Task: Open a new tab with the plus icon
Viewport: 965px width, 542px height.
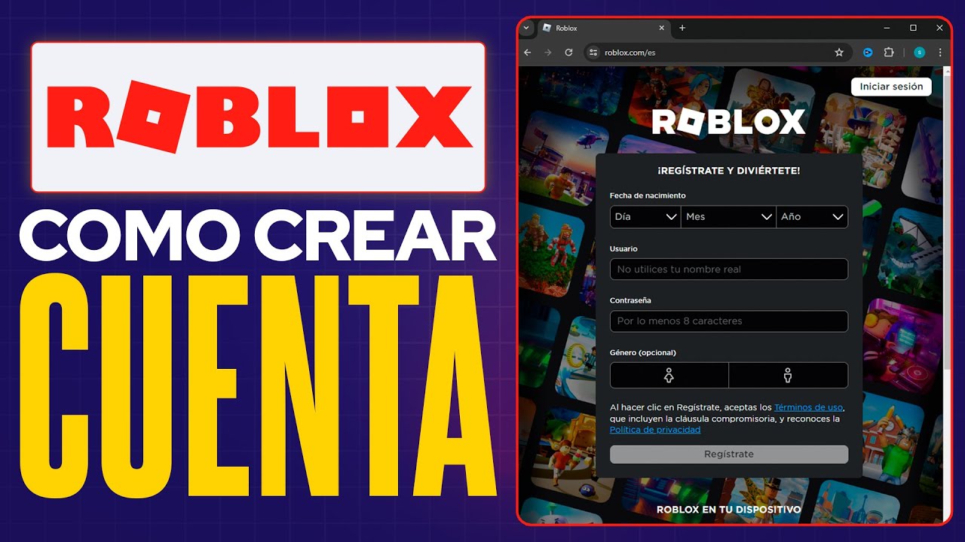Action: (x=682, y=28)
